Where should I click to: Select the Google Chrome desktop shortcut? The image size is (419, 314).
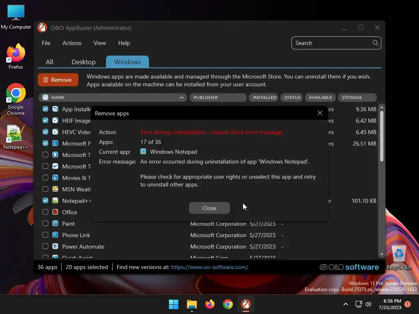(16, 99)
